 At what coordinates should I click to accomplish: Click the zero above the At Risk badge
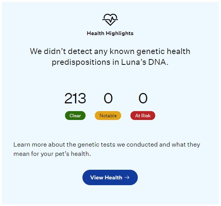[x=143, y=98]
